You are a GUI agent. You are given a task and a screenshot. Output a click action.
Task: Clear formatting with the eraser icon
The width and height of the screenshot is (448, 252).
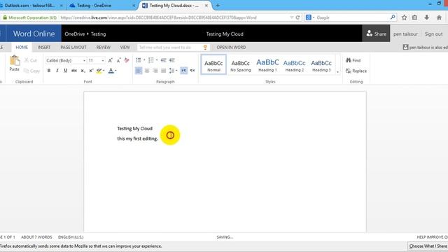pos(127,60)
